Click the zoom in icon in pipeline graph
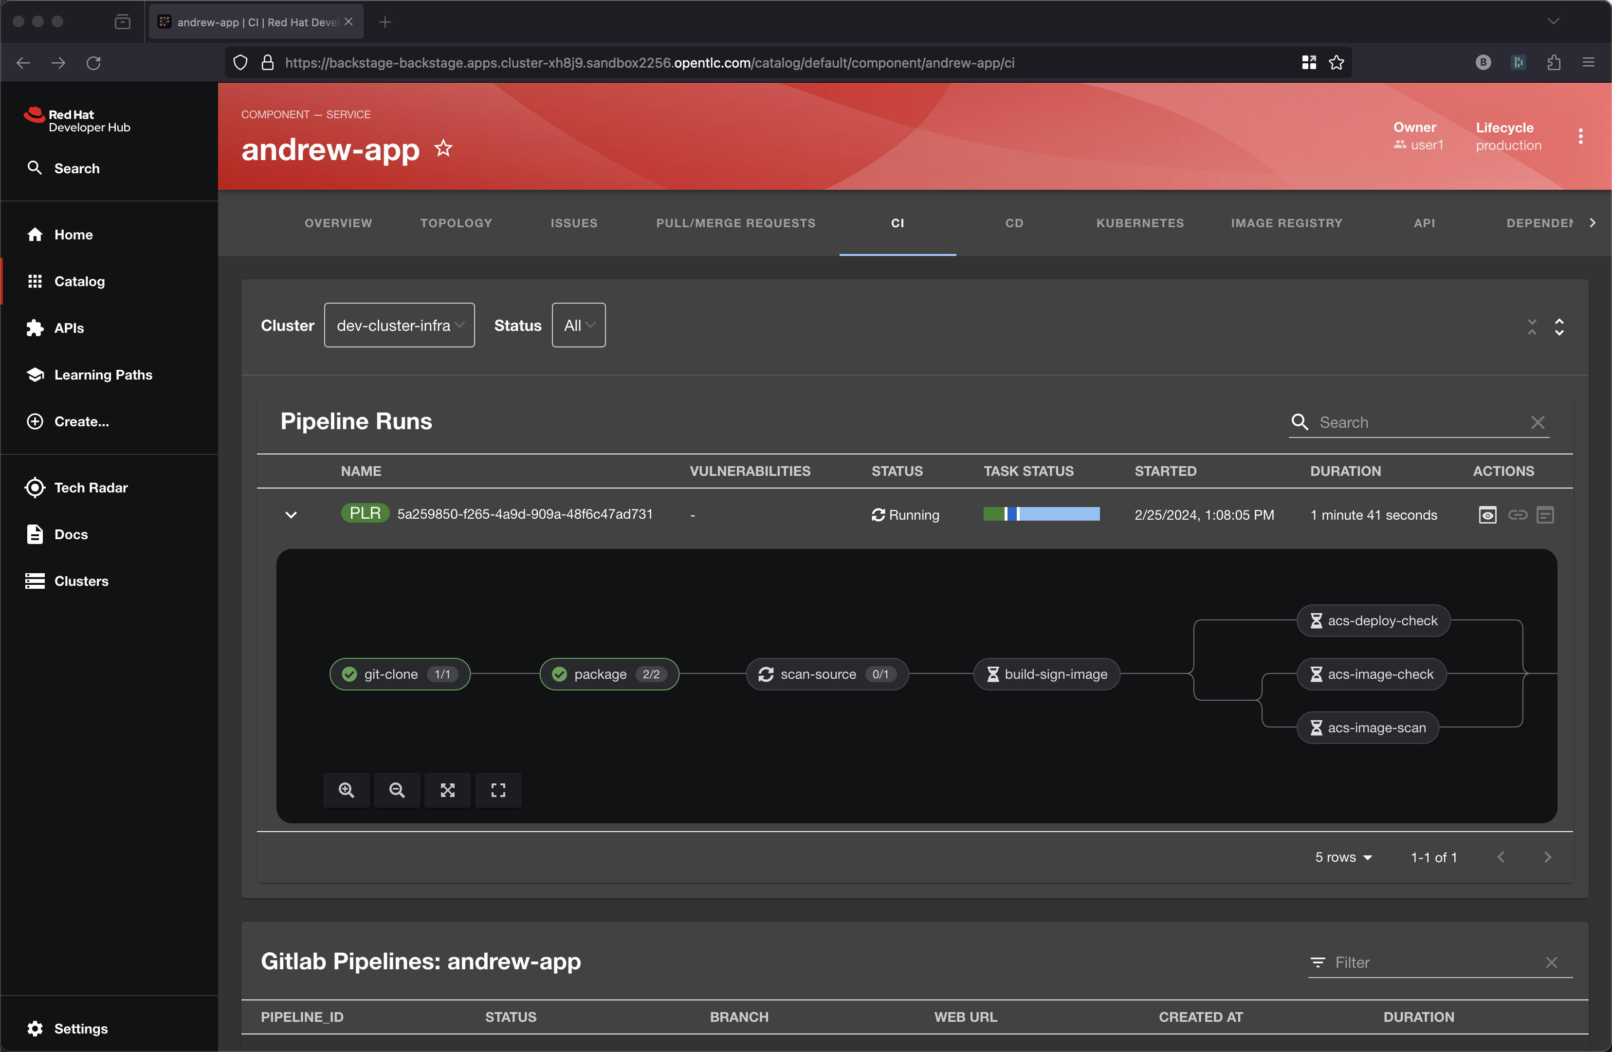This screenshot has width=1612, height=1052. coord(346,790)
